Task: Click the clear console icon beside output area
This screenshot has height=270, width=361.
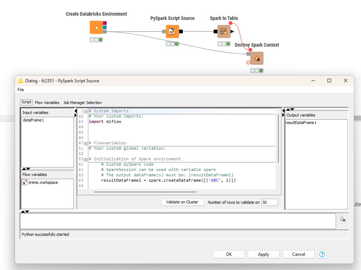Action: click(x=342, y=219)
